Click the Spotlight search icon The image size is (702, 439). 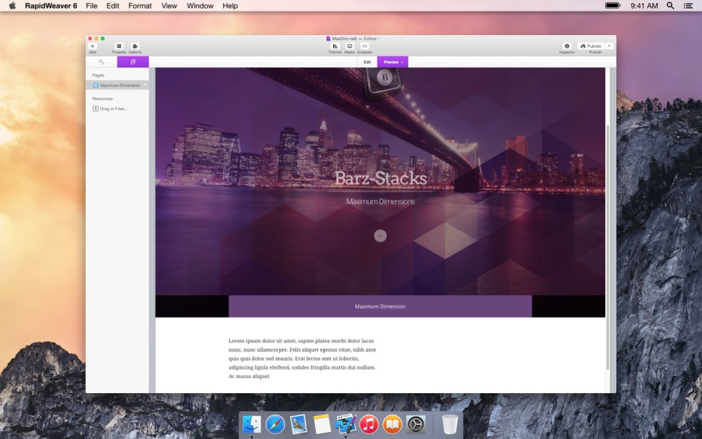click(x=670, y=6)
